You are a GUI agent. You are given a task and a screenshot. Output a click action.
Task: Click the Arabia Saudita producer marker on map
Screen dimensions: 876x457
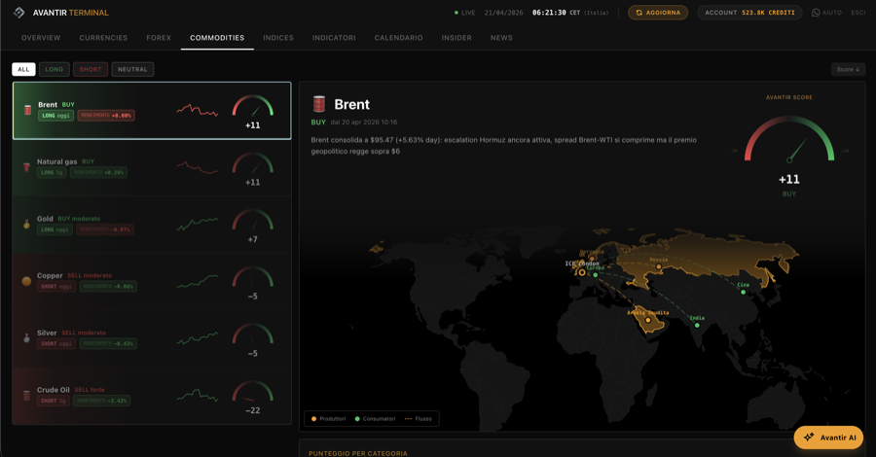[x=648, y=320]
